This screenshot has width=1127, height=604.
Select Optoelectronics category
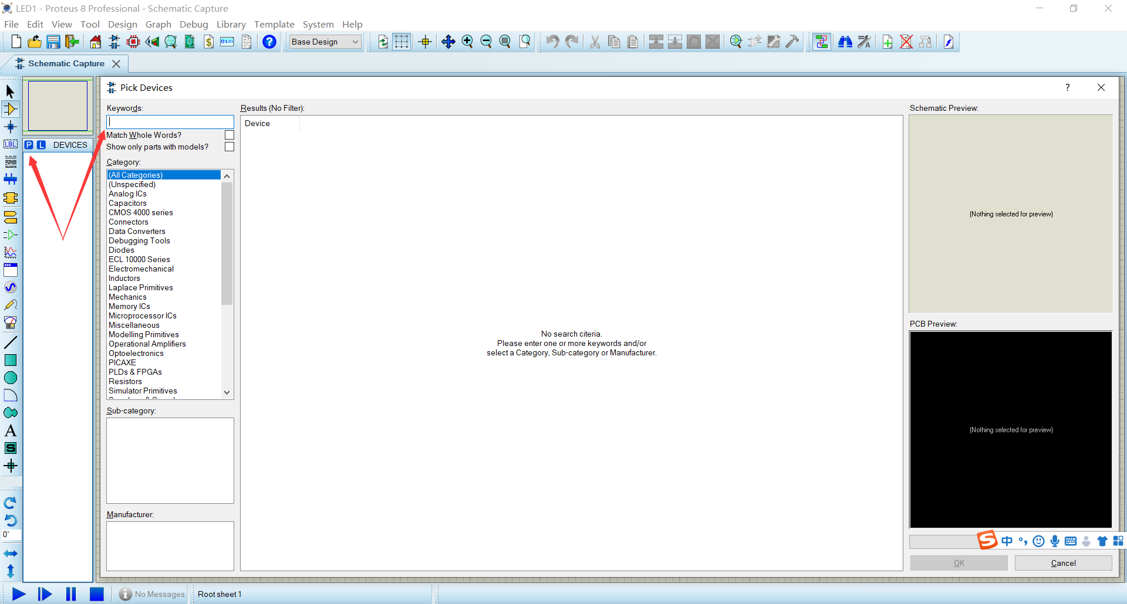tap(164, 353)
